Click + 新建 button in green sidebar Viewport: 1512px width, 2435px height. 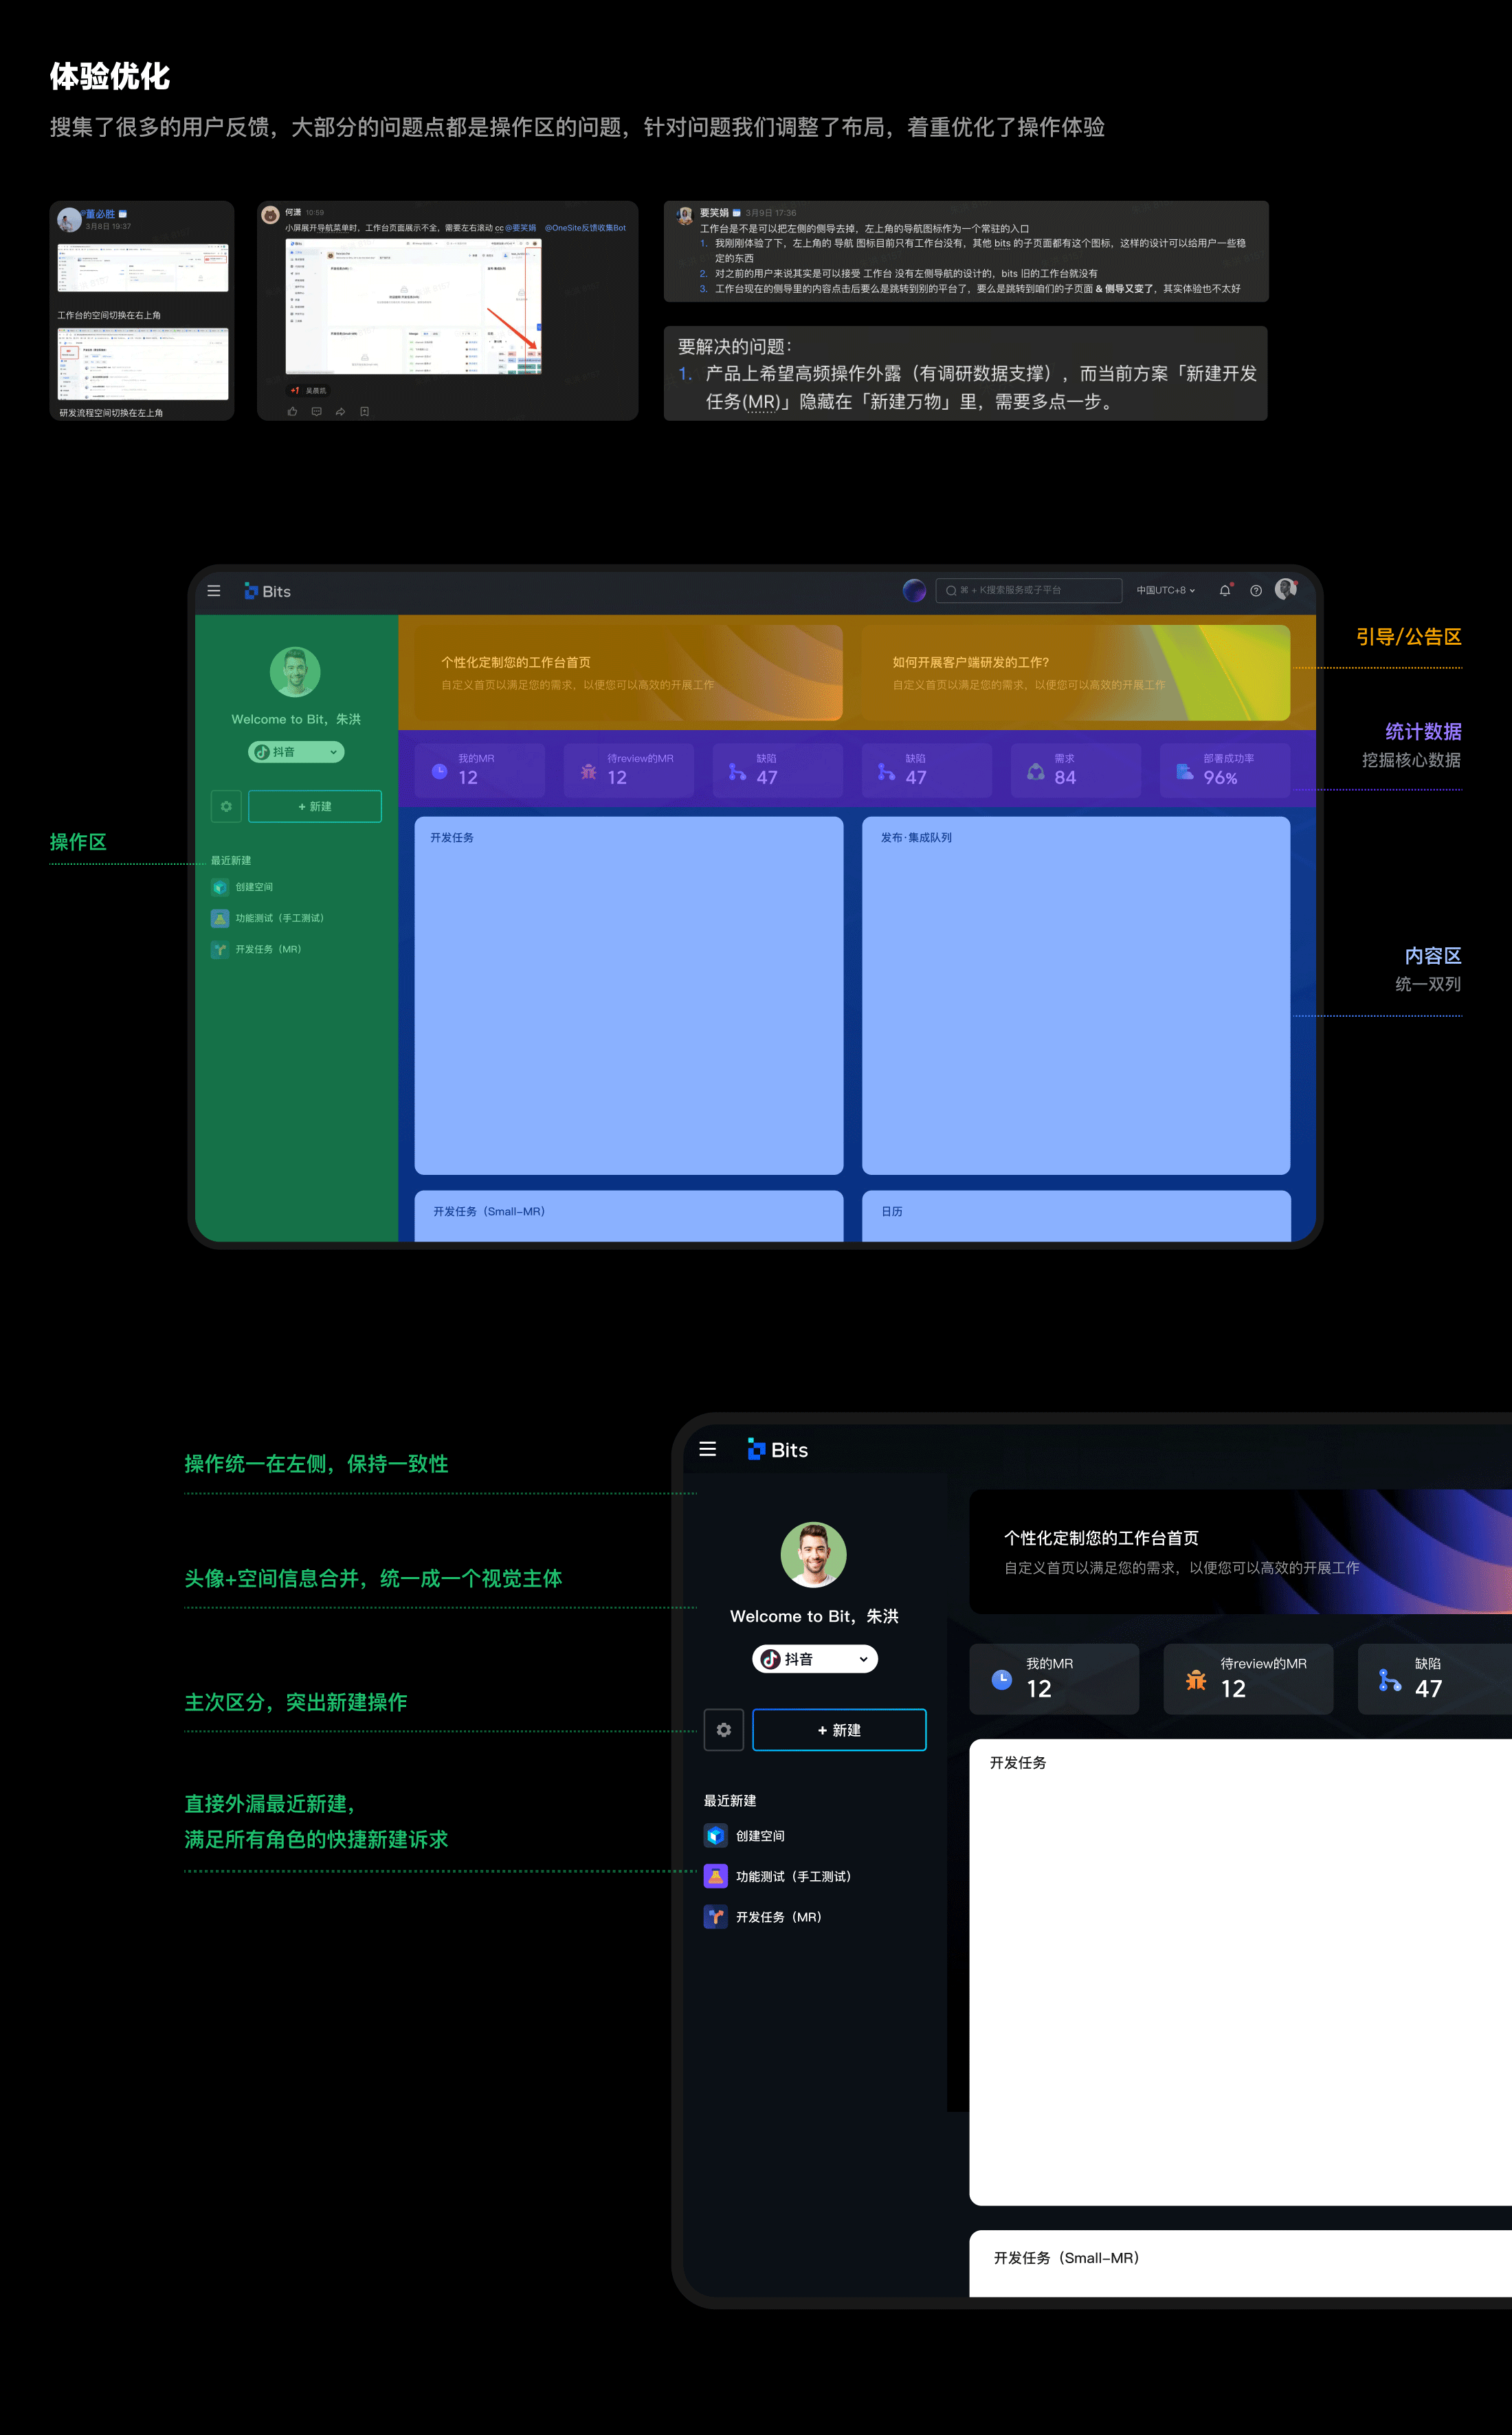point(315,806)
